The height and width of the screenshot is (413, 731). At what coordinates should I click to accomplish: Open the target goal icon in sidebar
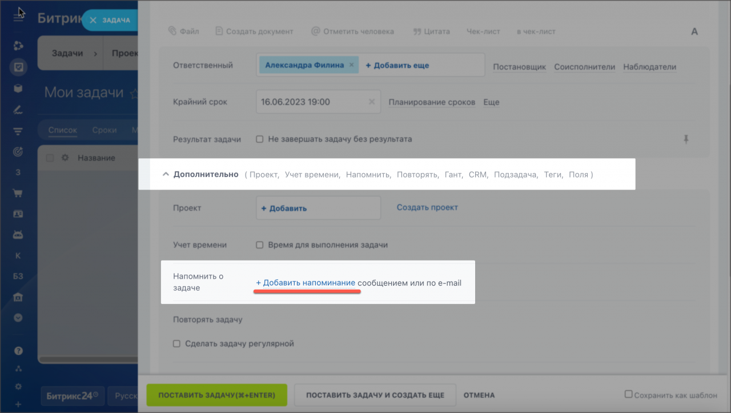point(18,151)
